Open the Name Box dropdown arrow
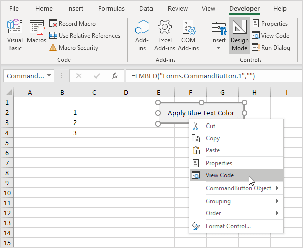Screen dimensions: 303x248 (49, 76)
